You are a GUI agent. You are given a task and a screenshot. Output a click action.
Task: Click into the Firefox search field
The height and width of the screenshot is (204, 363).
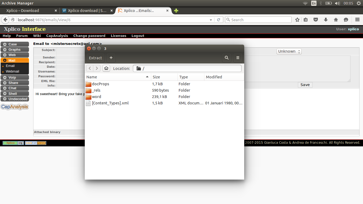point(258,20)
